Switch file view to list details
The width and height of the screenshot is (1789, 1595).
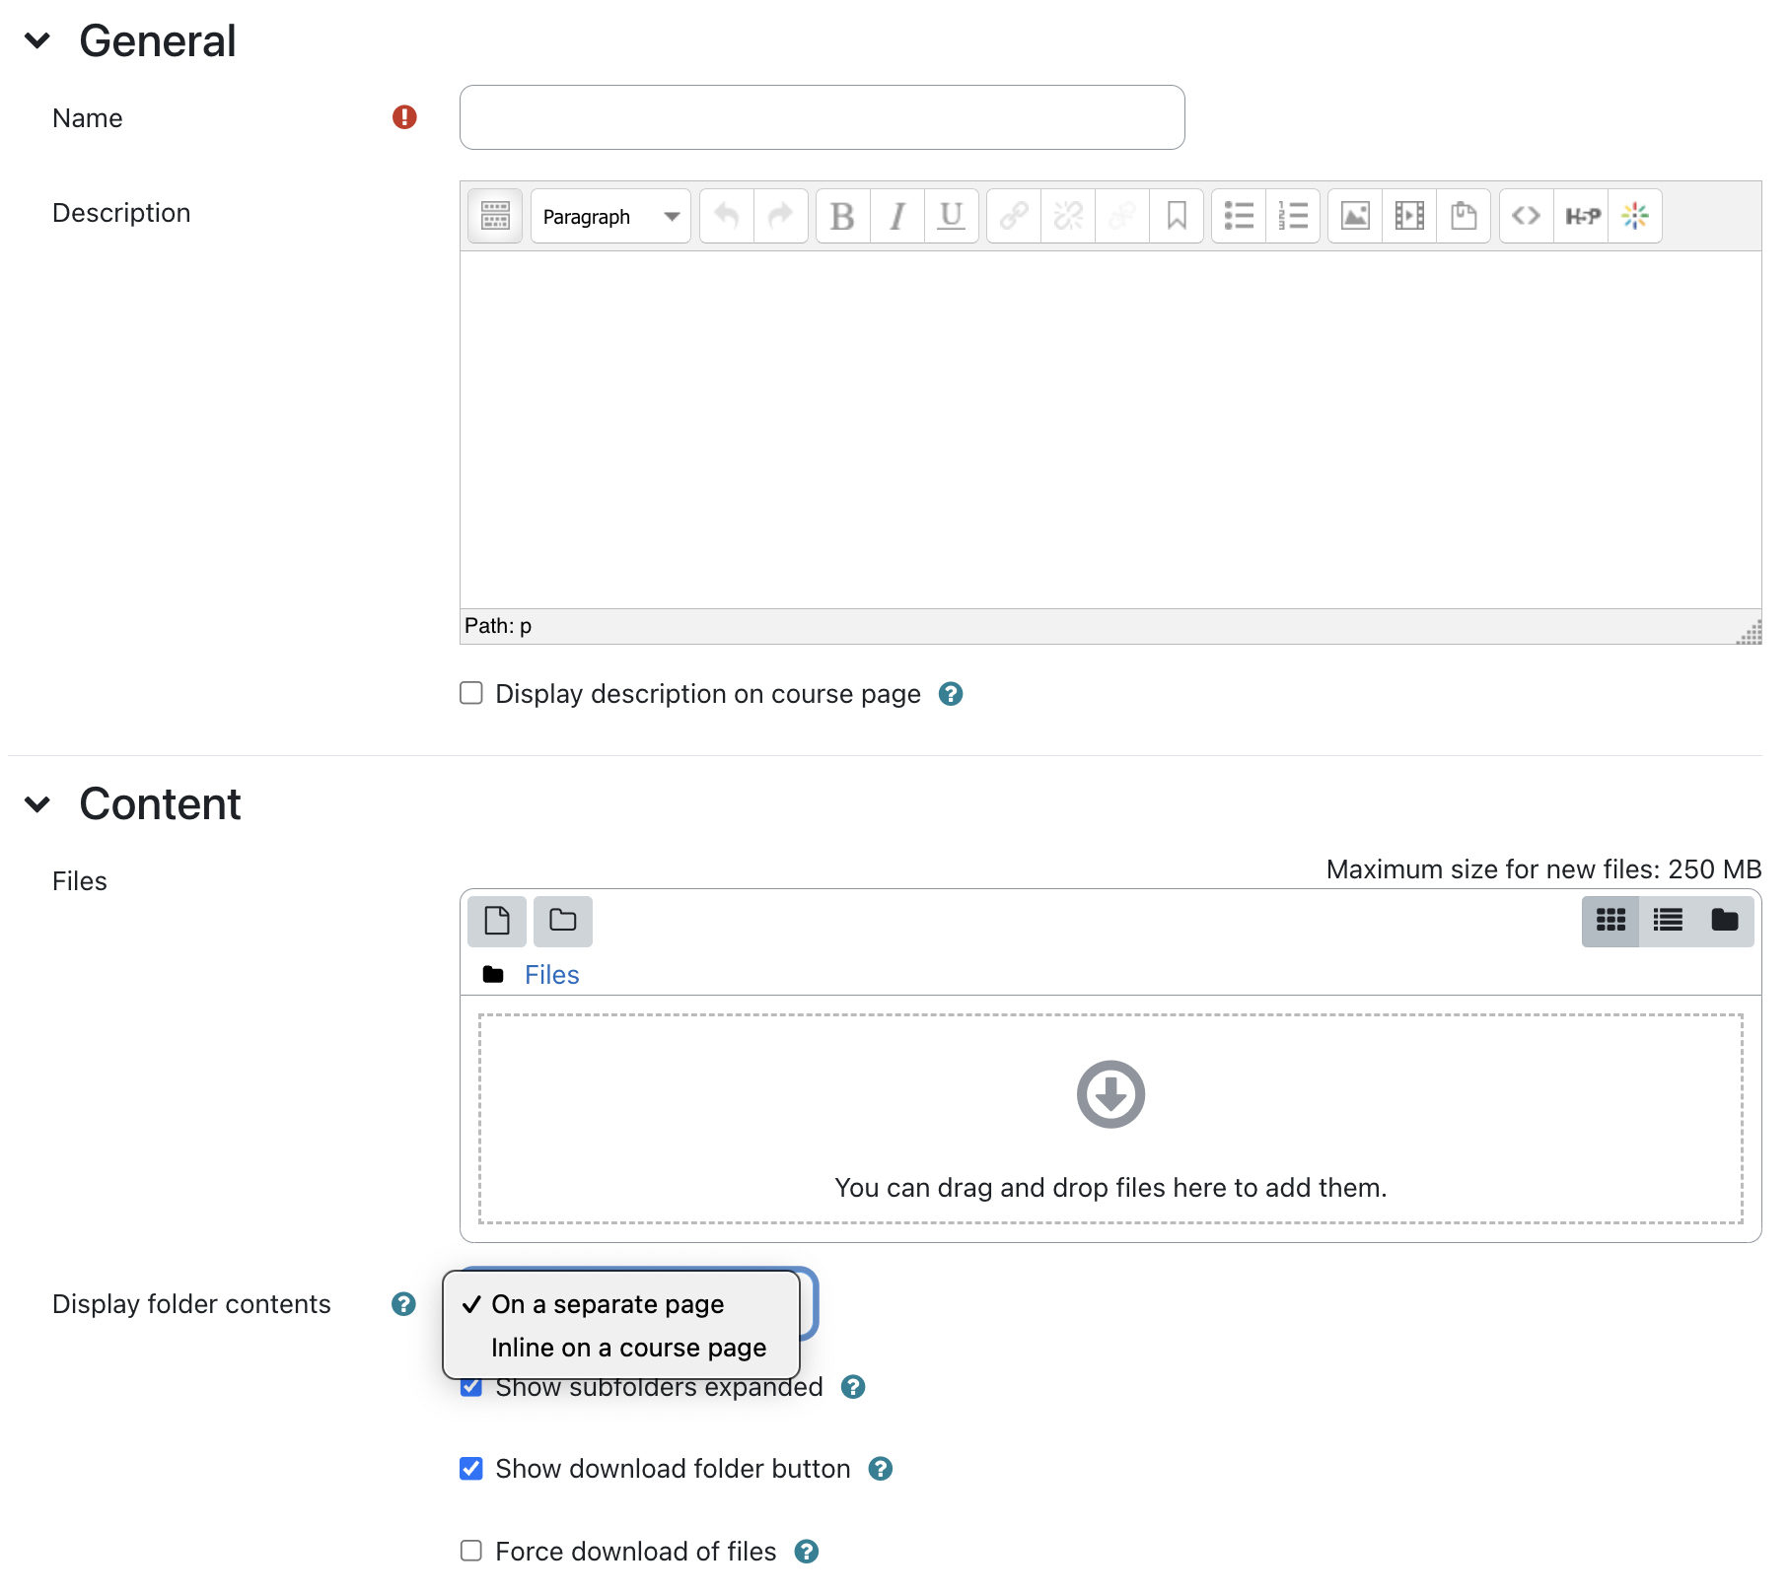(x=1668, y=921)
